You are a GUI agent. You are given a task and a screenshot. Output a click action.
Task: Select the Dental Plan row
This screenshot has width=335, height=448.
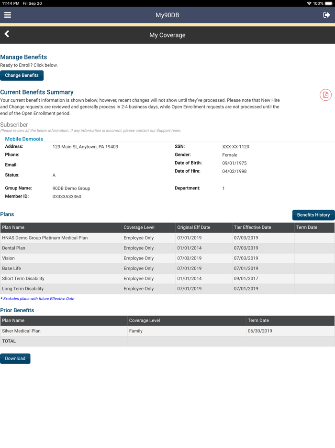click(x=167, y=248)
